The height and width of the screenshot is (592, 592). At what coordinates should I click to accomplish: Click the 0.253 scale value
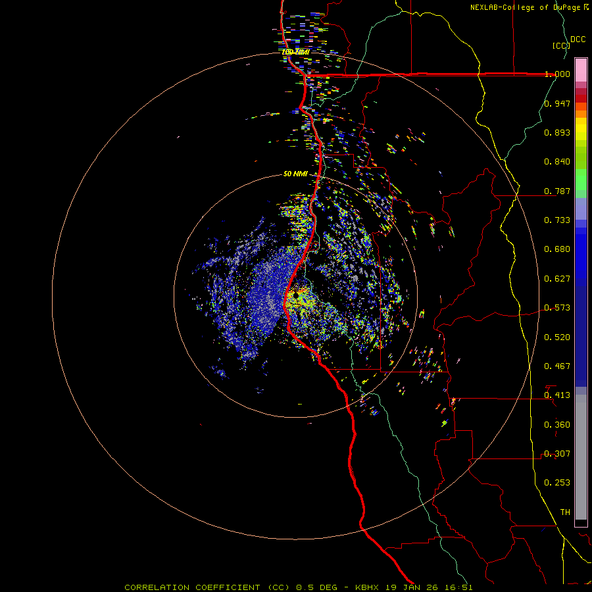(557, 483)
